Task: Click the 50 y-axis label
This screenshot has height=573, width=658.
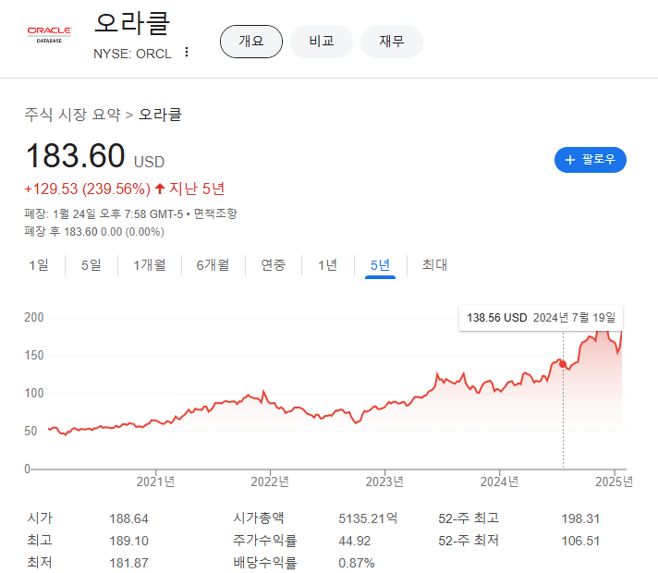Action: click(x=30, y=431)
